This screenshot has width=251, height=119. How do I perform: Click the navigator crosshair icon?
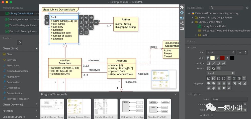[x=182, y=12]
